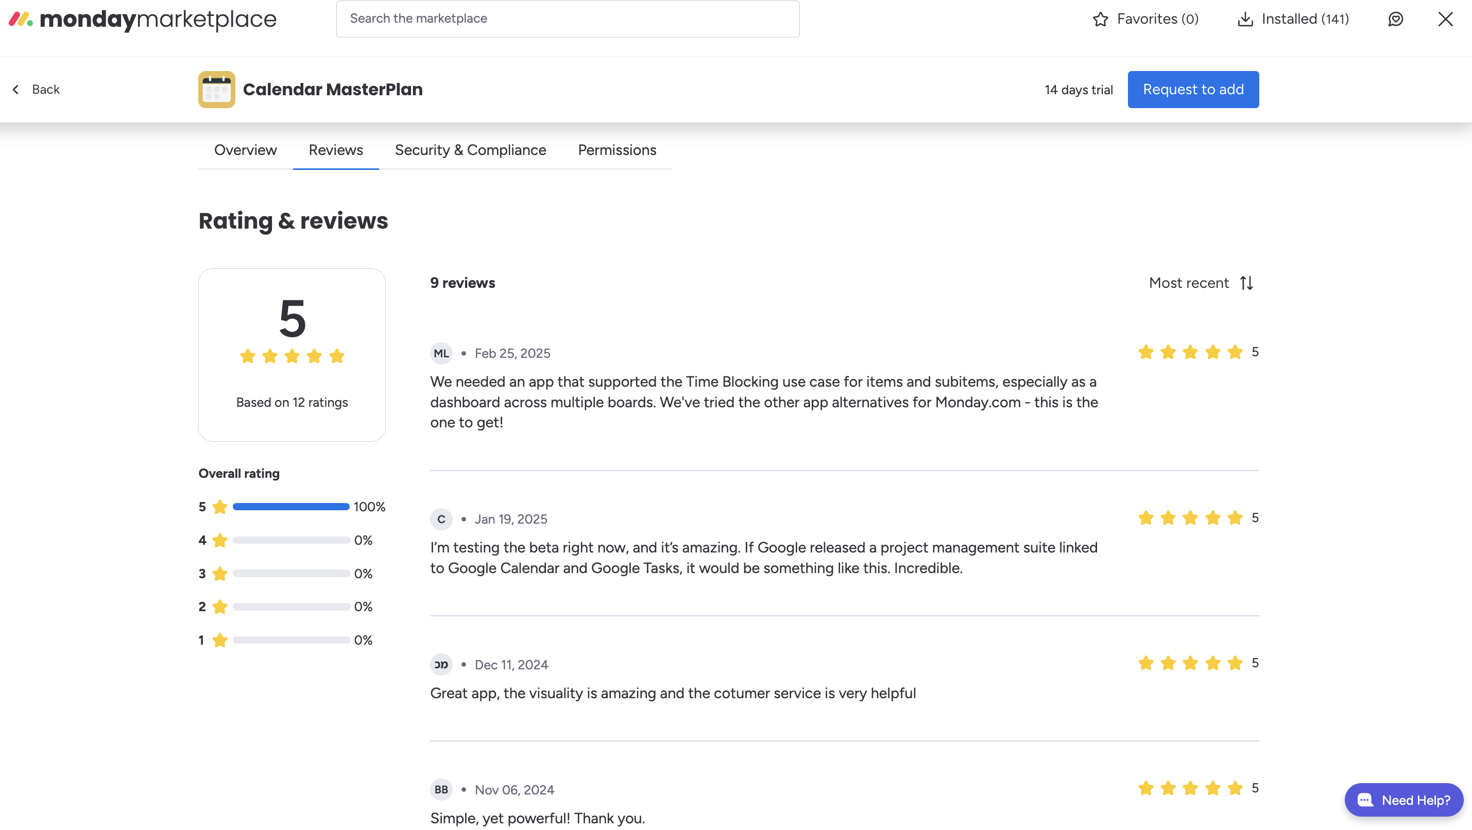Click the Rating & reviews heading
This screenshot has width=1472, height=830.
click(x=293, y=221)
